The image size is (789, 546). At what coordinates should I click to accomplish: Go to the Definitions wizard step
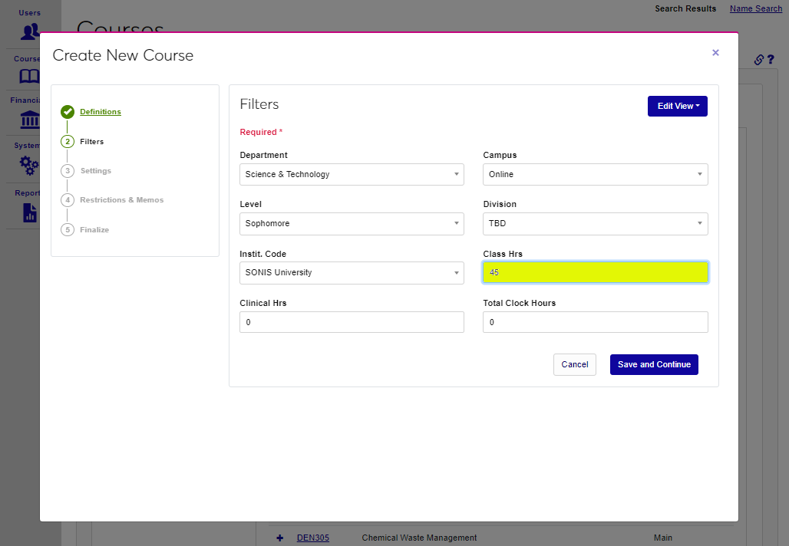coord(101,112)
